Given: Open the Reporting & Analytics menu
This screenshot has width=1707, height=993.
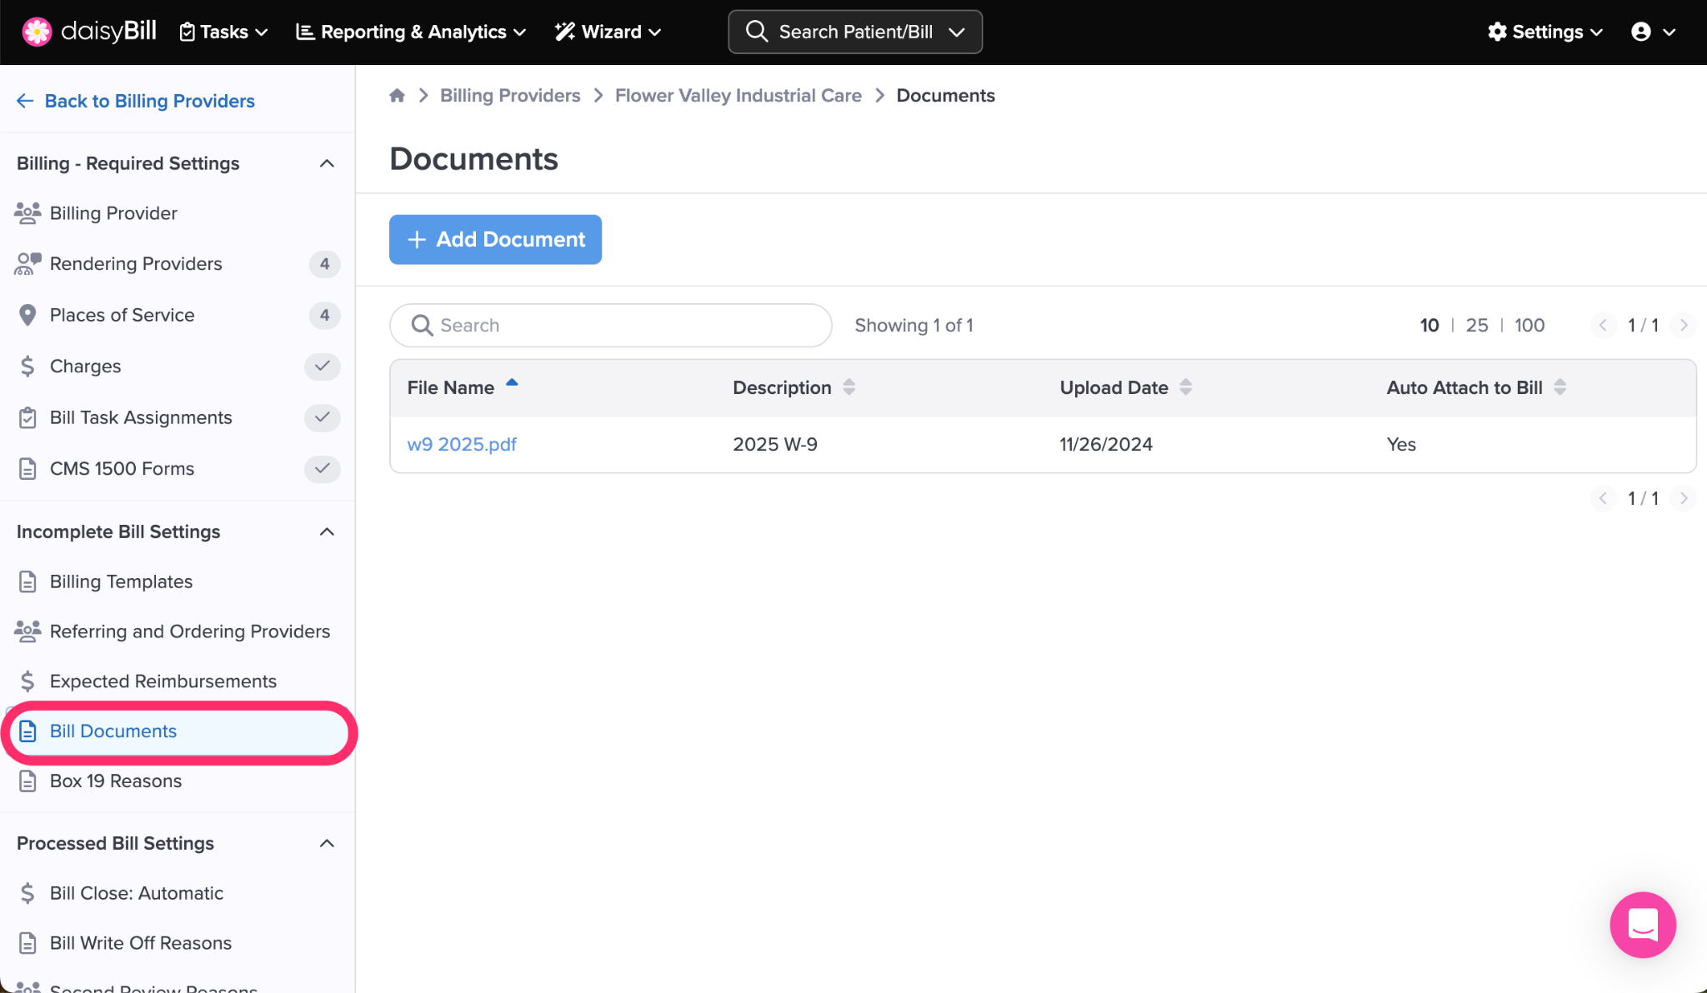Looking at the screenshot, I should [411, 32].
